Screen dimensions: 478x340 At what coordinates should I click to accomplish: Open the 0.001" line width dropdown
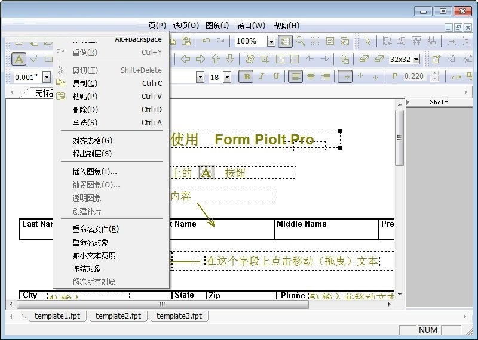[x=47, y=77]
